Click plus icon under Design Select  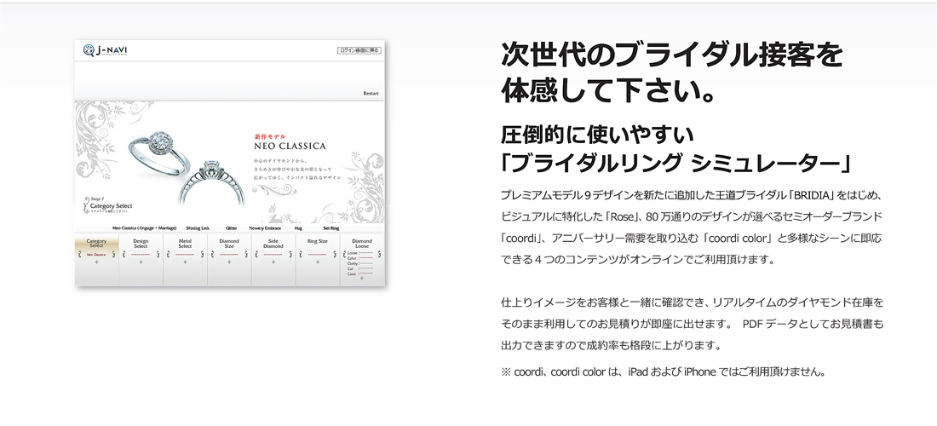[141, 262]
